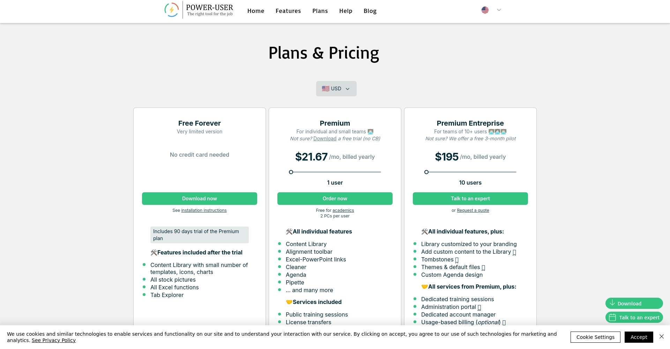Click info icon next to Themes & default files

click(483, 268)
